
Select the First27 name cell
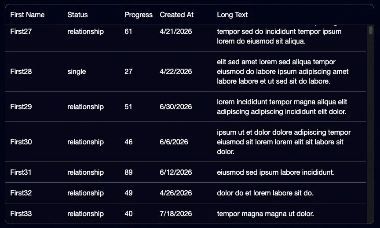[21, 32]
